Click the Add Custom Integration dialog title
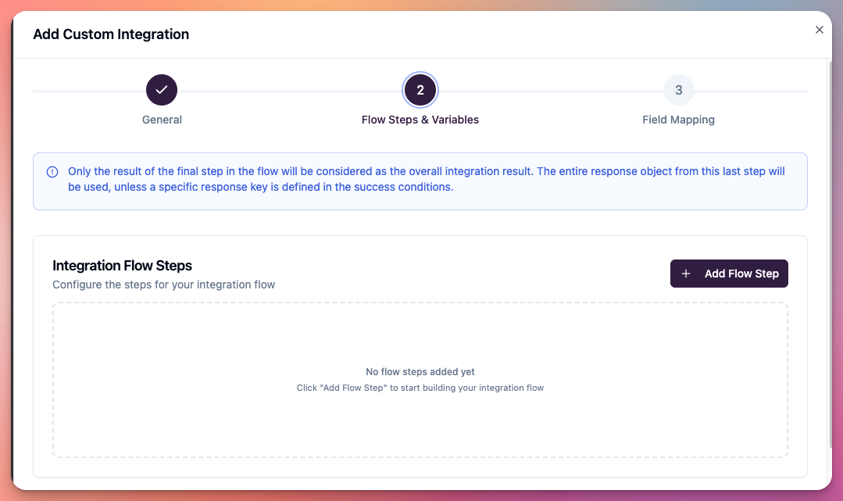This screenshot has width=843, height=501. [x=111, y=34]
